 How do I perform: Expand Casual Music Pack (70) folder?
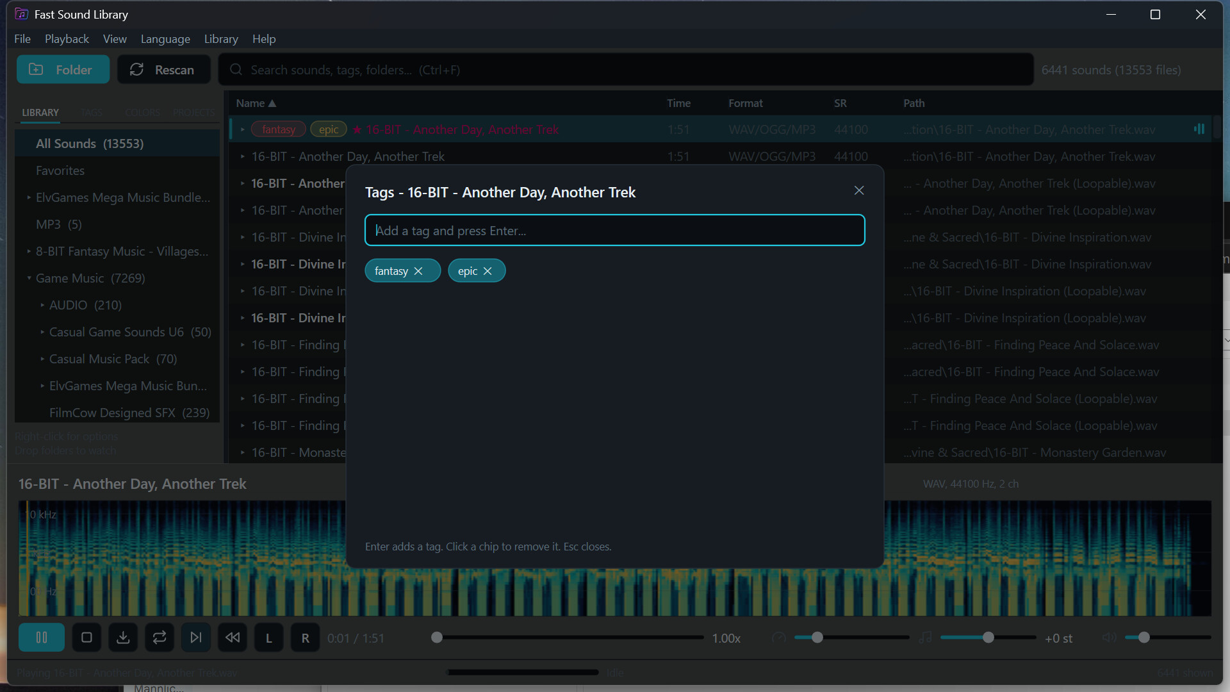(42, 359)
